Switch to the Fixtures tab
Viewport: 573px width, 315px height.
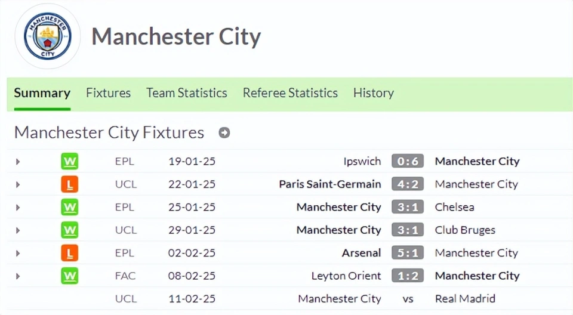[x=108, y=93]
